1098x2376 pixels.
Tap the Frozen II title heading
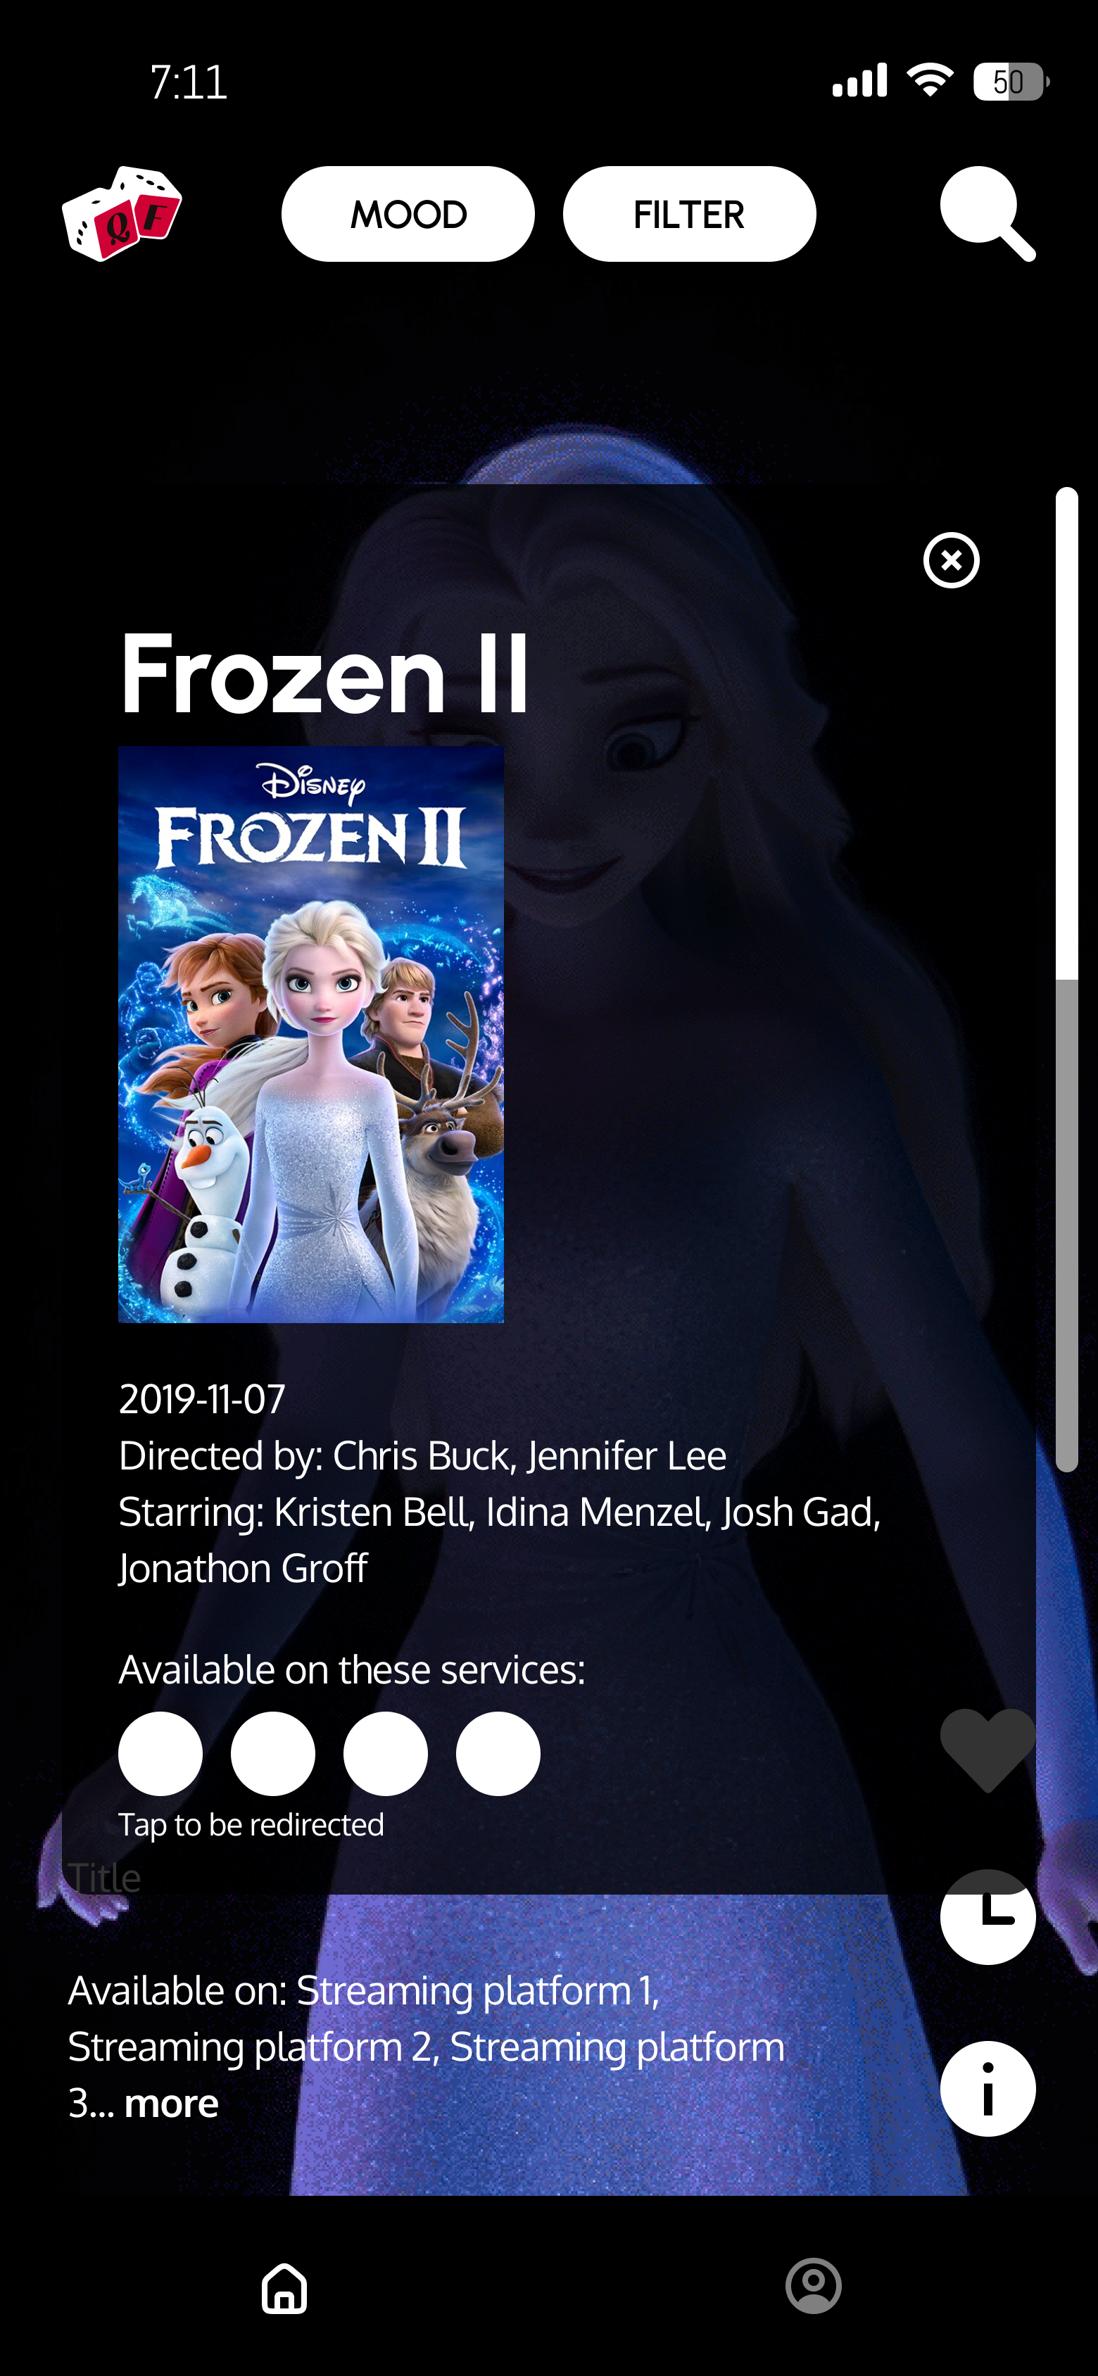coord(324,674)
